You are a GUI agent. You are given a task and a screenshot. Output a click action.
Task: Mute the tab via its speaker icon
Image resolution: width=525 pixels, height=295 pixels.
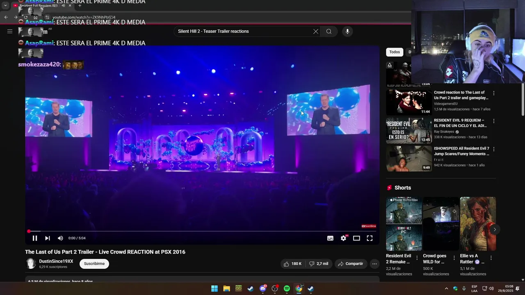pos(63,6)
